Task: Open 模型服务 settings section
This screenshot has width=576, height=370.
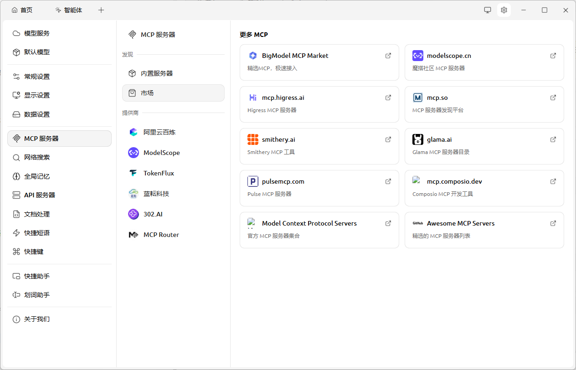Action: (x=36, y=33)
